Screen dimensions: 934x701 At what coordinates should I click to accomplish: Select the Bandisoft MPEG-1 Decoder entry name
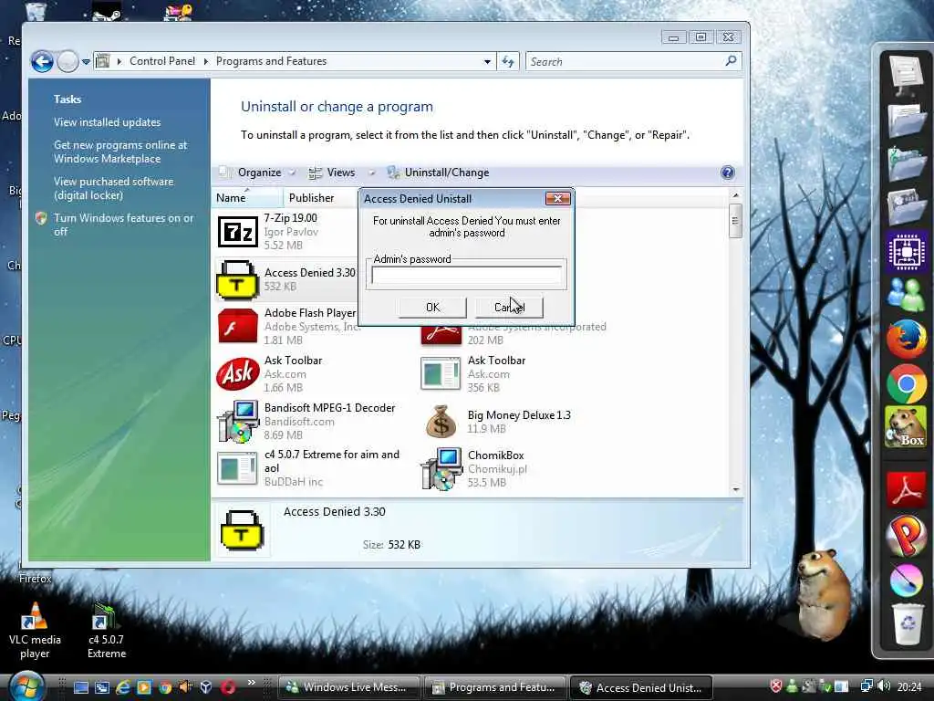(x=329, y=408)
